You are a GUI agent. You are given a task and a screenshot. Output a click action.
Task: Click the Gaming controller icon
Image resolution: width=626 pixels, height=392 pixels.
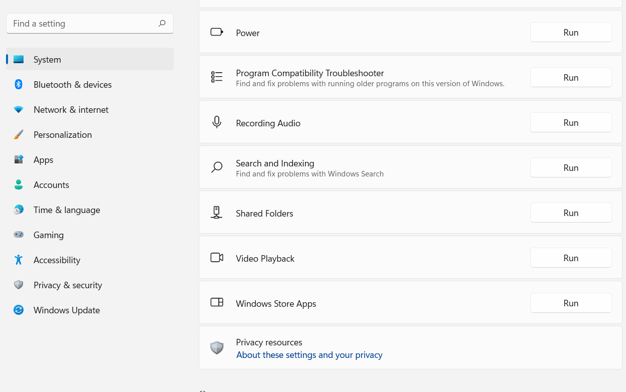click(x=19, y=235)
